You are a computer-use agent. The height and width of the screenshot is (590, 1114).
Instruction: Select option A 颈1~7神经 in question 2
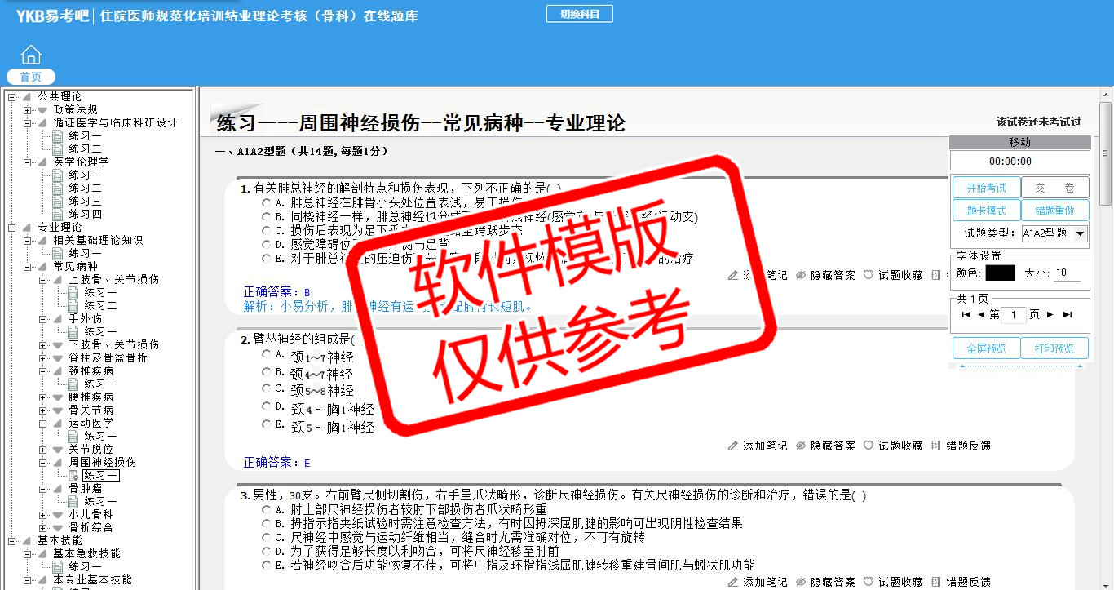(267, 354)
